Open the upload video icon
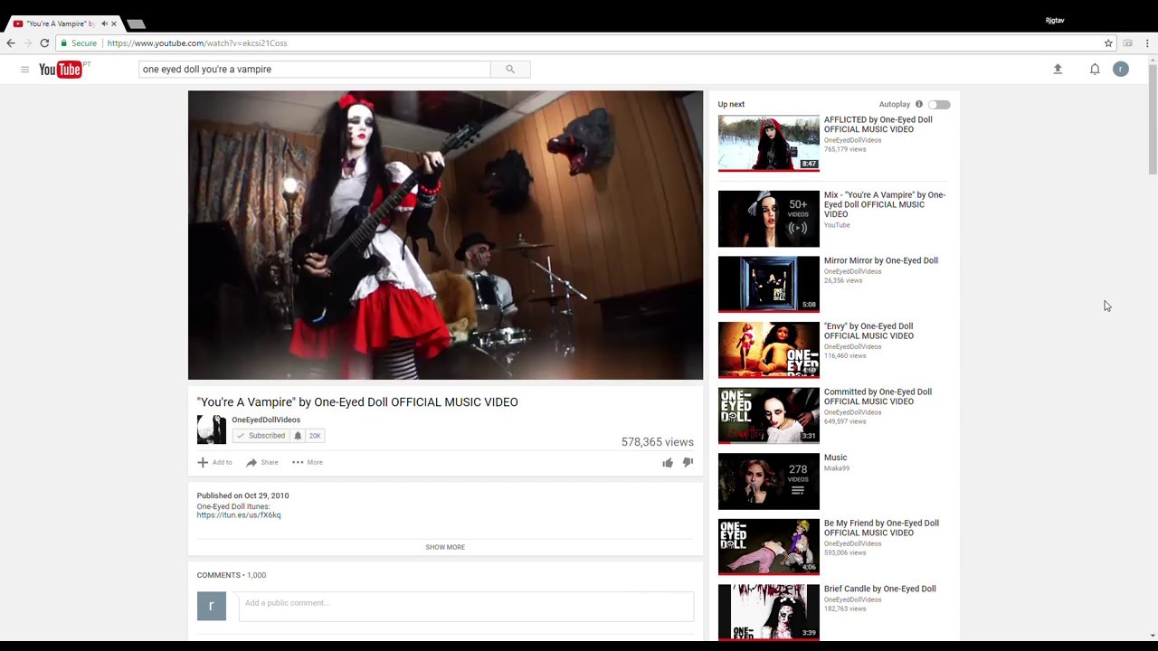 point(1058,69)
